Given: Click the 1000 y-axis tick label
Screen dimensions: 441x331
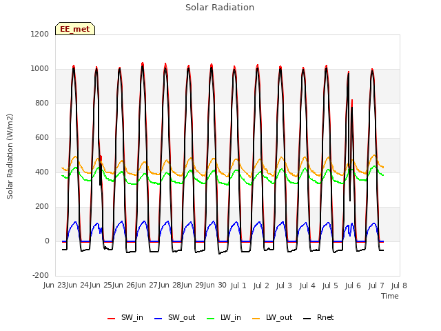Looking at the screenshot, I should (40, 69).
